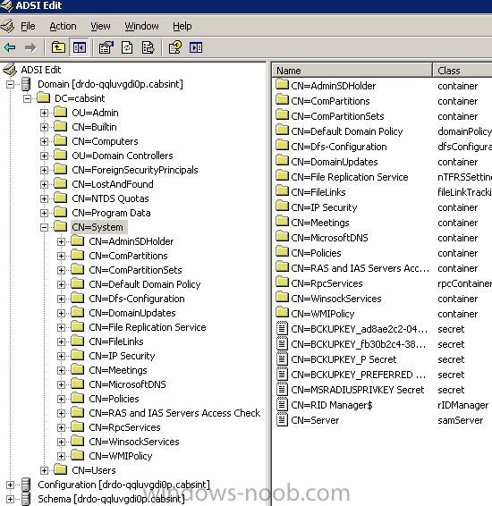Toggle the Show/Hide Action Pane icon
Image resolution: width=492 pixels, height=506 pixels.
click(196, 47)
